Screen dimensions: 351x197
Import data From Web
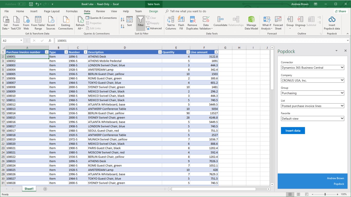click(x=26, y=23)
